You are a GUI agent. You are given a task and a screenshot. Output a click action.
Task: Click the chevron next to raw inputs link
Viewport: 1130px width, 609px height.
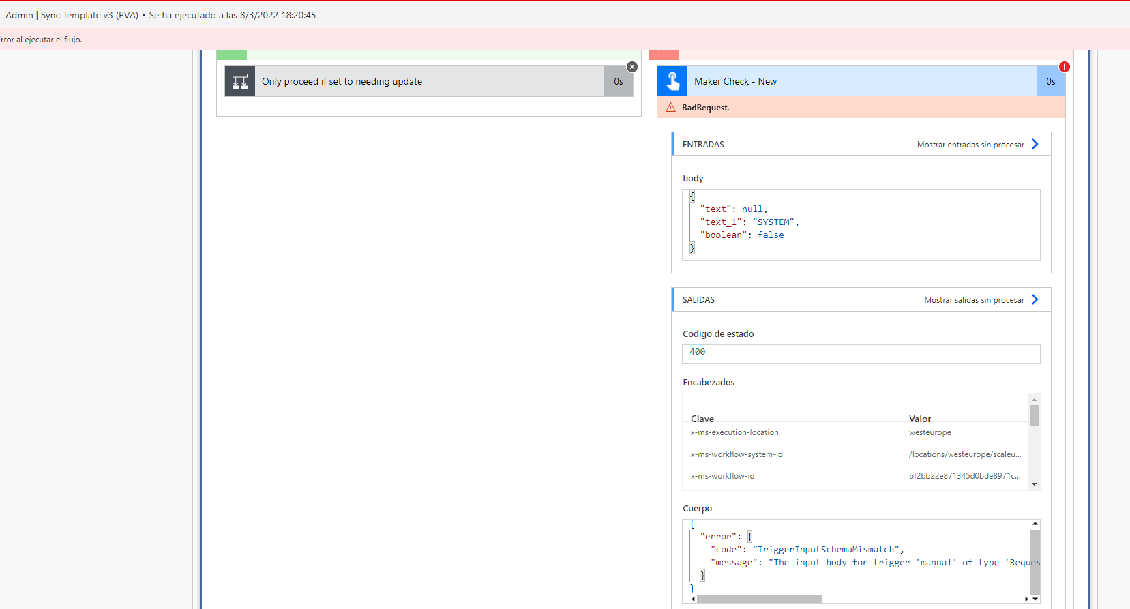[x=1035, y=144]
